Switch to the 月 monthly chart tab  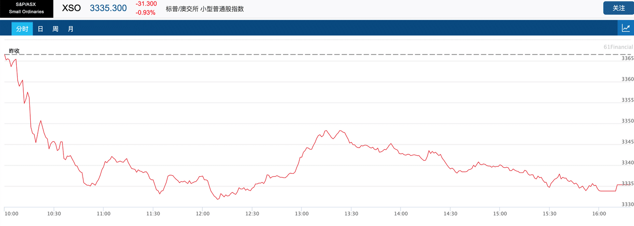[x=70, y=29]
